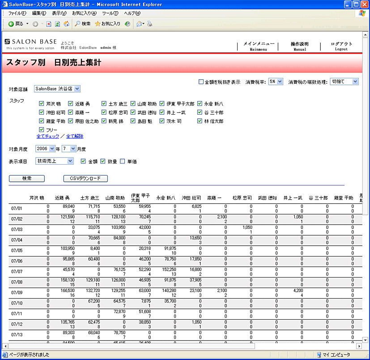Click the vertical scrollbar up arrow

coord(365,34)
